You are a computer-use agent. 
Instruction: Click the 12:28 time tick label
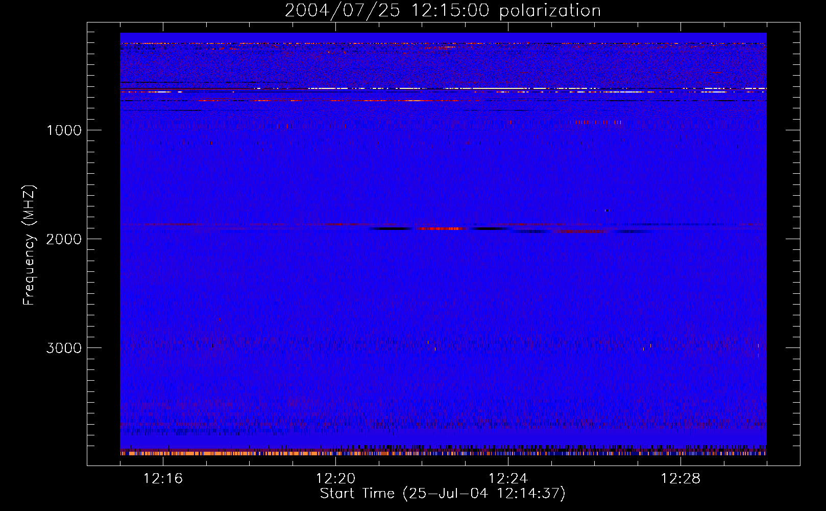[681, 479]
